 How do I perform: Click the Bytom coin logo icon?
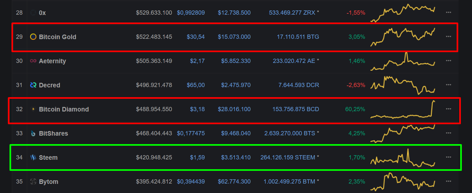[x=33, y=182]
